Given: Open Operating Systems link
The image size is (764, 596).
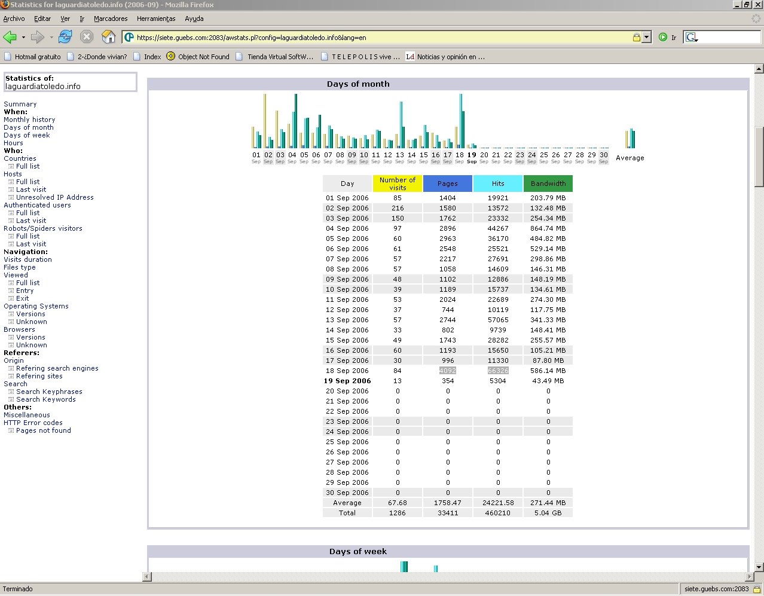Looking at the screenshot, I should coord(36,306).
